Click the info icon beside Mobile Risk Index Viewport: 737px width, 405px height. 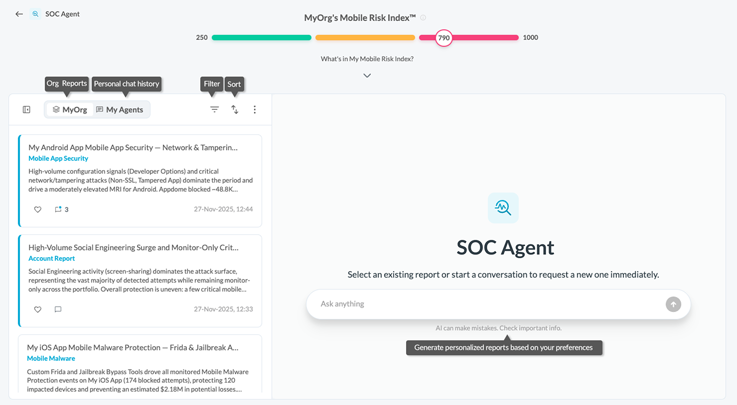click(x=423, y=18)
